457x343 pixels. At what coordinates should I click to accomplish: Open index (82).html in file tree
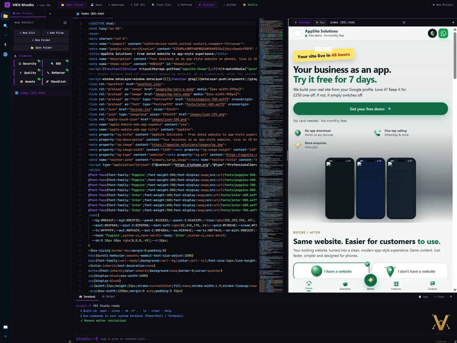[x=41, y=93]
